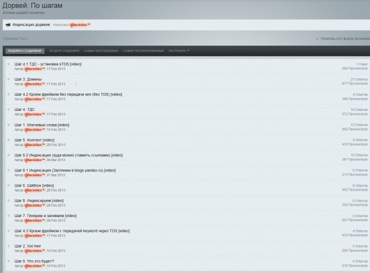
Task: Open topic 'Шаг 4.1 ТДС - установка sTDS [video]'
Action: (48, 64)
